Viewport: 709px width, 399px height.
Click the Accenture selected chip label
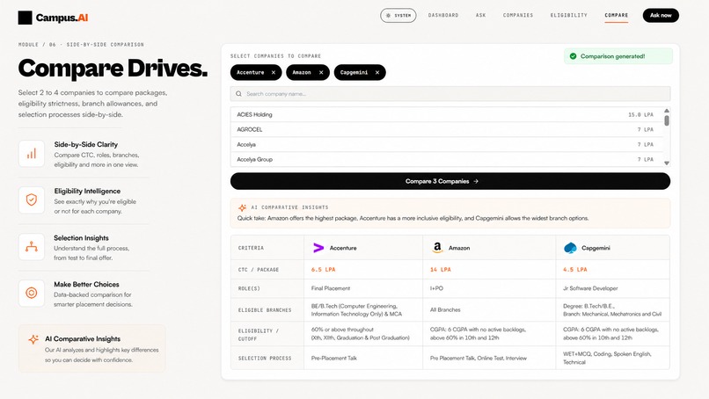pos(250,72)
